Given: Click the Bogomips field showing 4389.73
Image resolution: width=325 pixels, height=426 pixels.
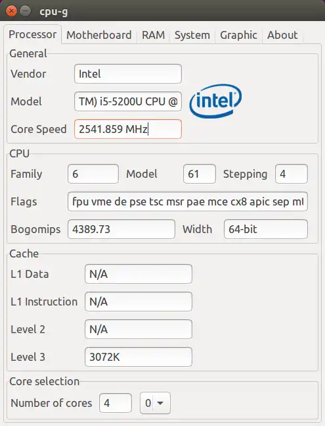Looking at the screenshot, I should pos(121,229).
